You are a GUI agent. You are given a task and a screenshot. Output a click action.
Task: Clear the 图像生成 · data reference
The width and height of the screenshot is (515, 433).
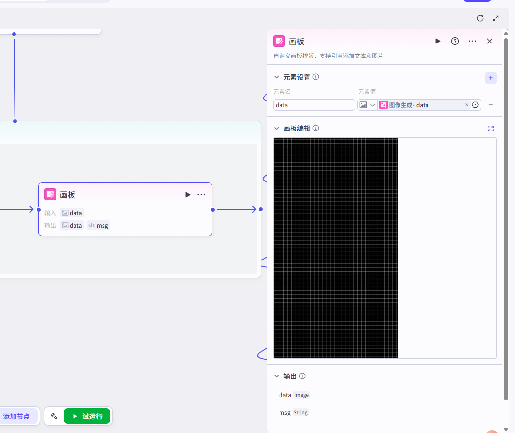[466, 105]
